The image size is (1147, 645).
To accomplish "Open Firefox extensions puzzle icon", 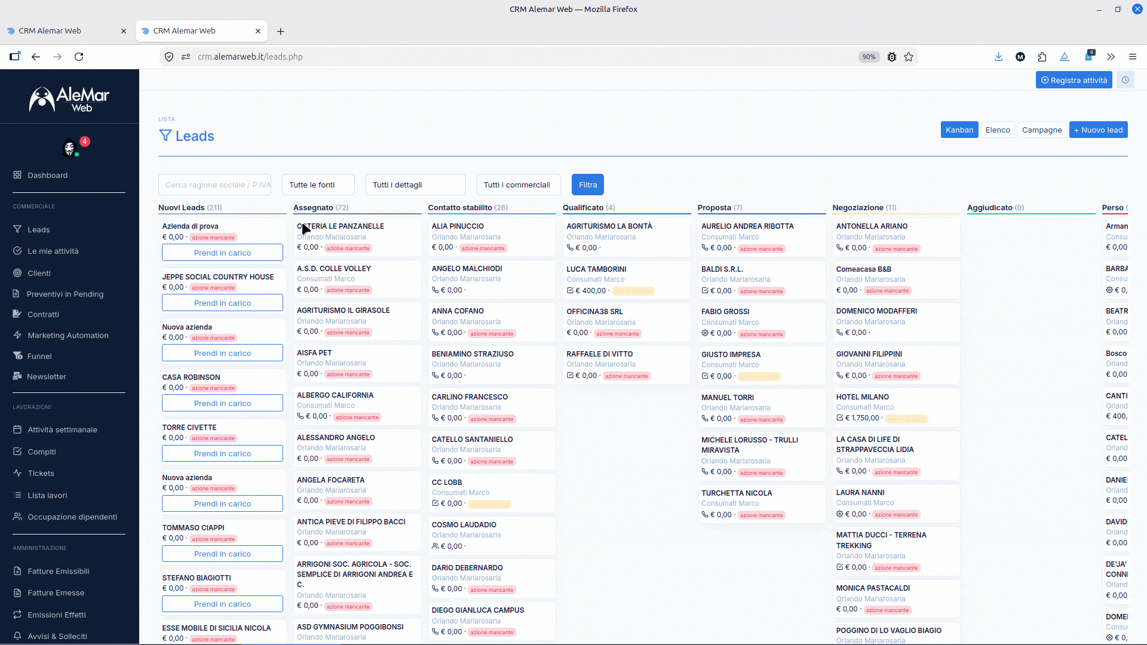I will pyautogui.click(x=1042, y=57).
